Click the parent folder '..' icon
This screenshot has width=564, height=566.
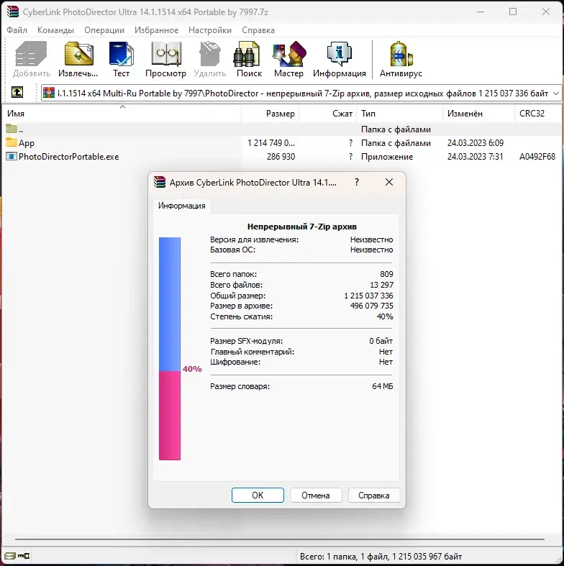click(x=12, y=129)
